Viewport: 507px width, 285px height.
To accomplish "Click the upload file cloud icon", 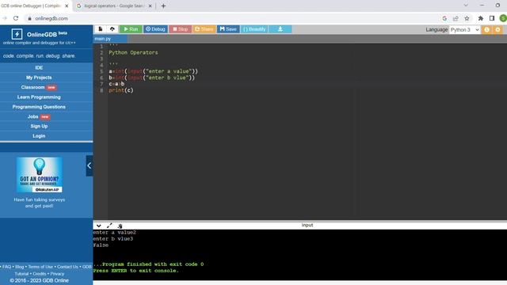I will (112, 29).
